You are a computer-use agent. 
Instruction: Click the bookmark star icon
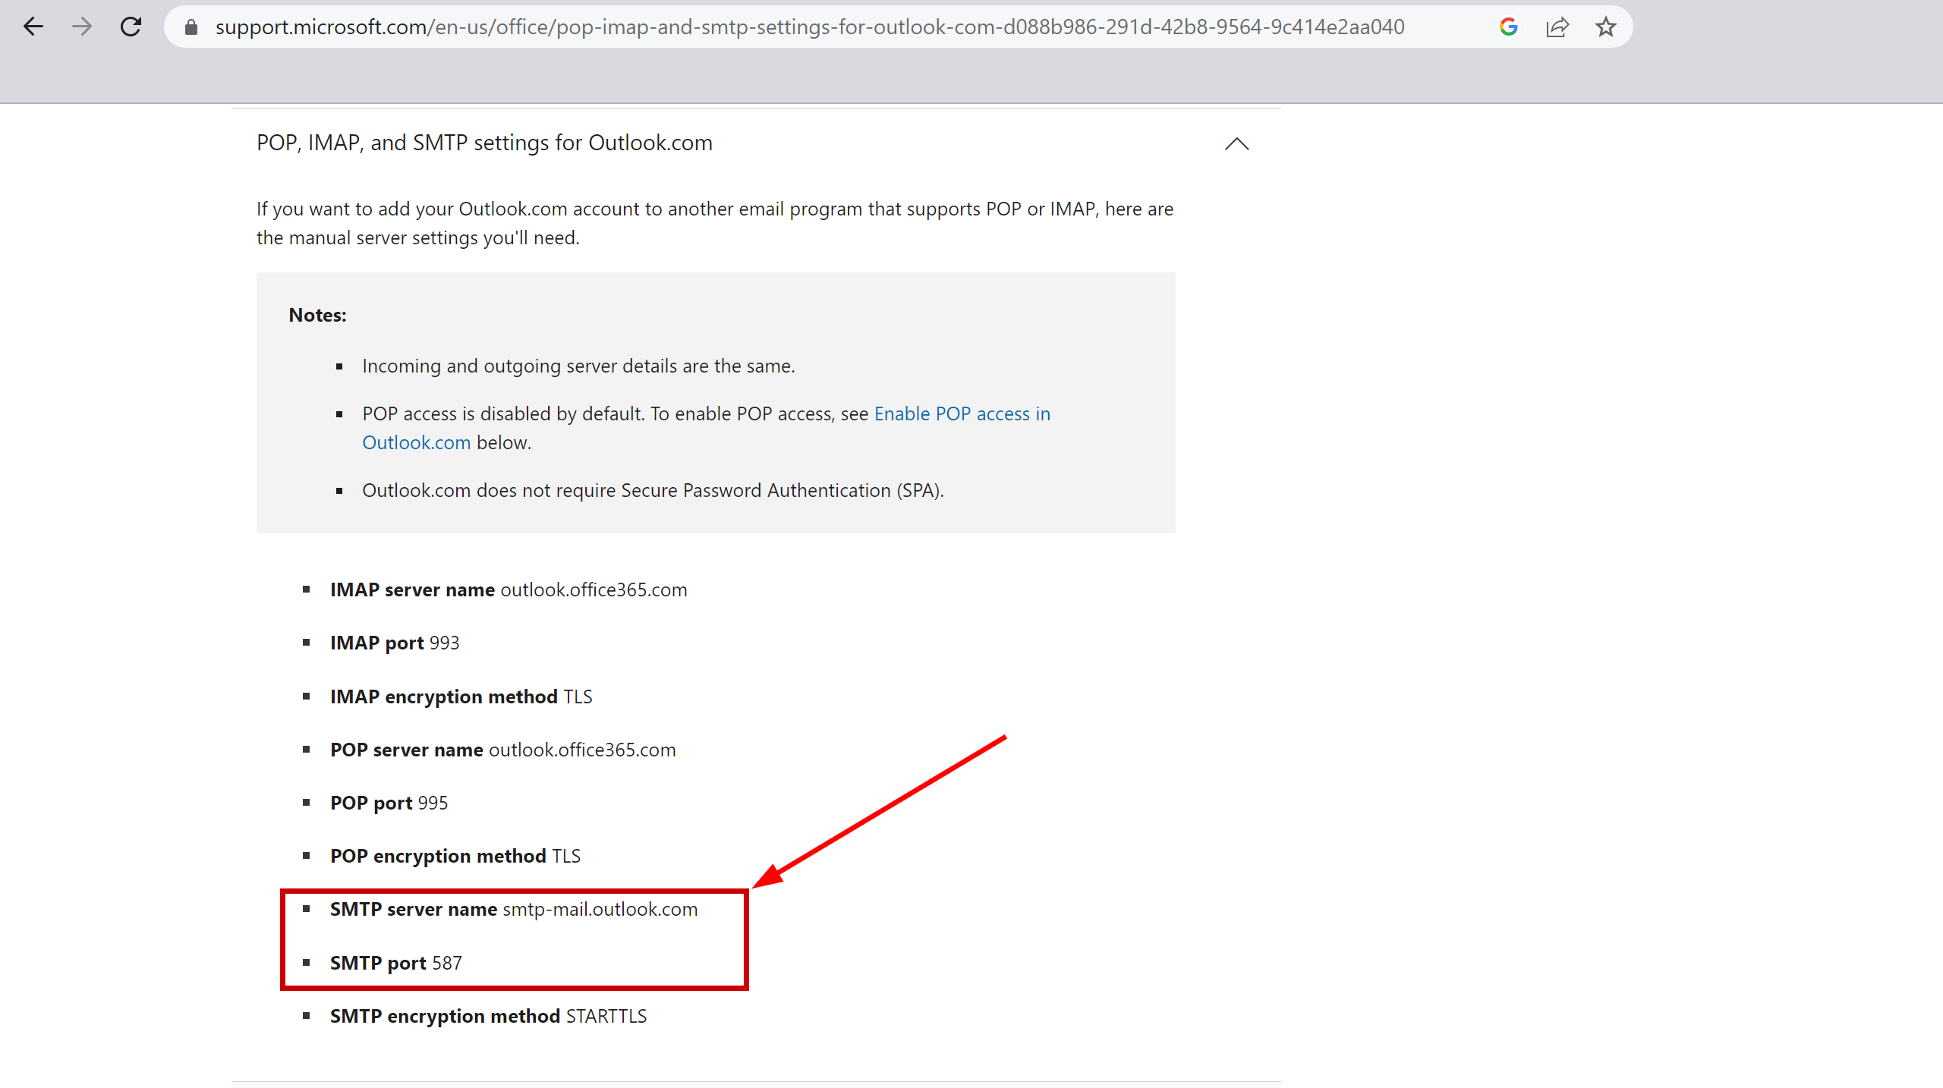point(1605,25)
